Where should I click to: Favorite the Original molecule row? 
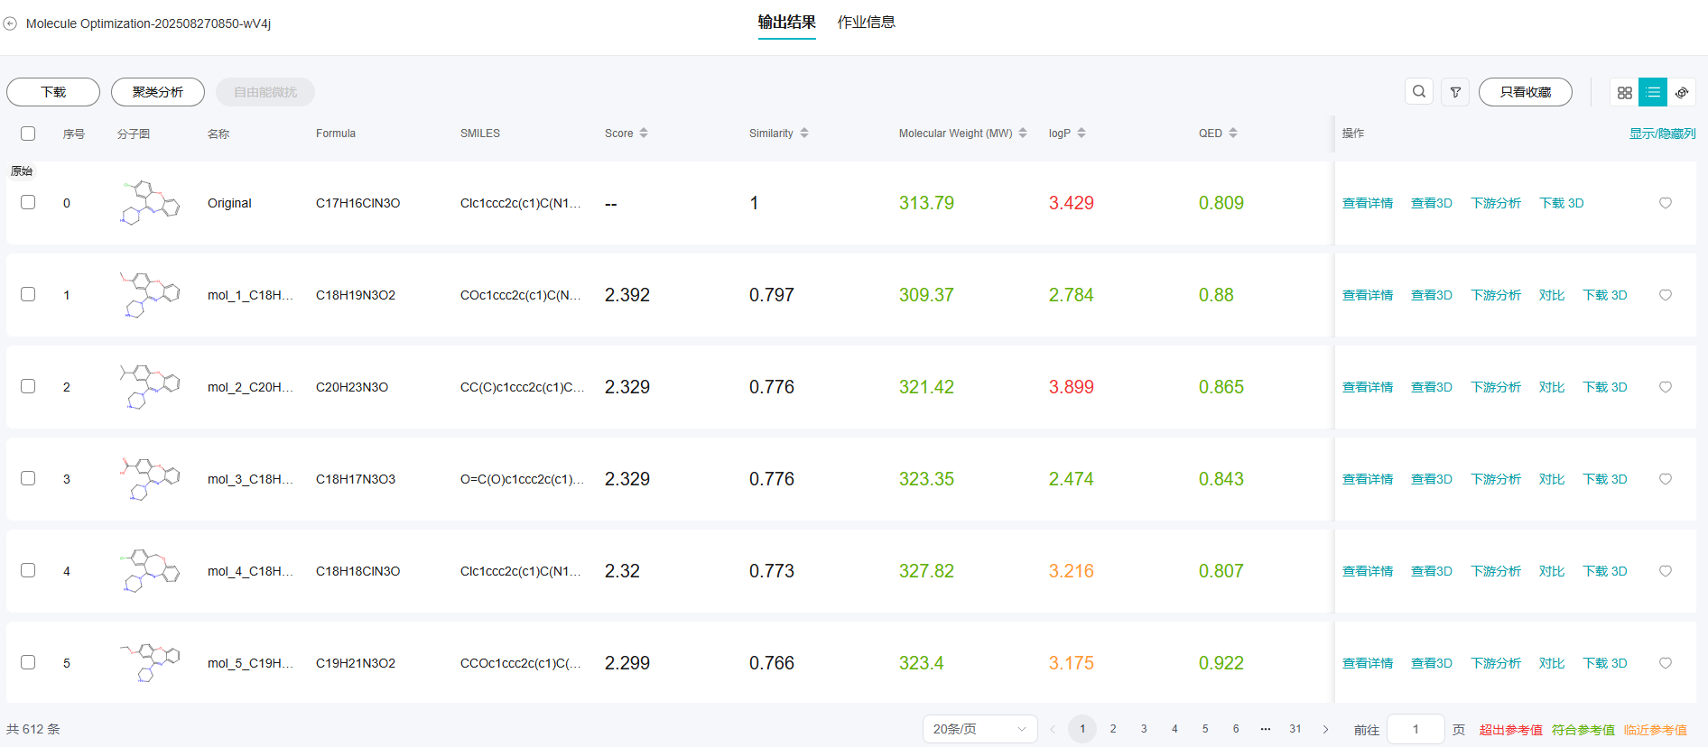coord(1666,203)
